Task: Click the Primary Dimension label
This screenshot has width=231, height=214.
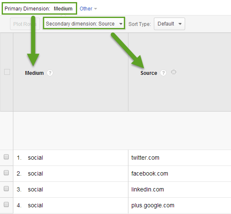Action: click(x=27, y=9)
